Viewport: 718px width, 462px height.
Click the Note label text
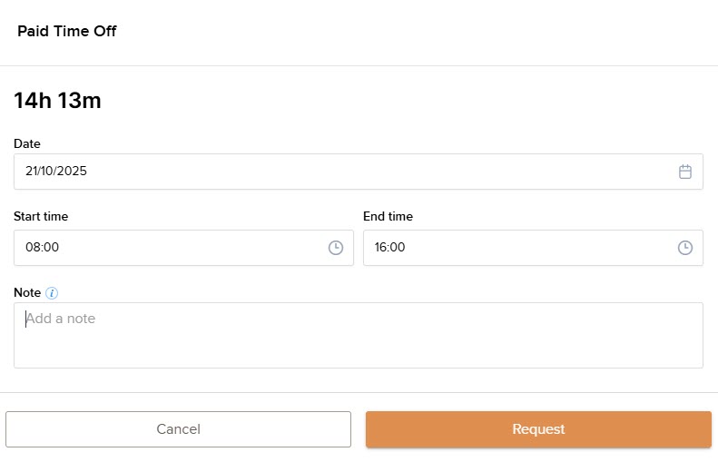27,293
